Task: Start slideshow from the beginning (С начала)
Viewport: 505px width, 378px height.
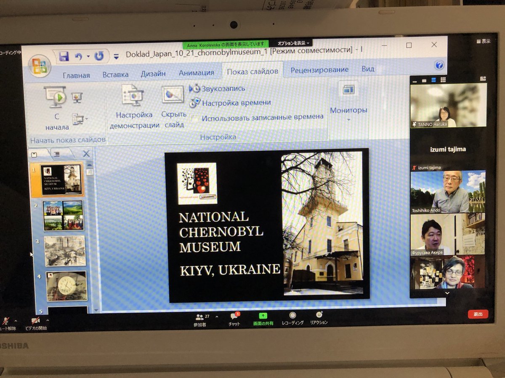Action: tap(57, 109)
